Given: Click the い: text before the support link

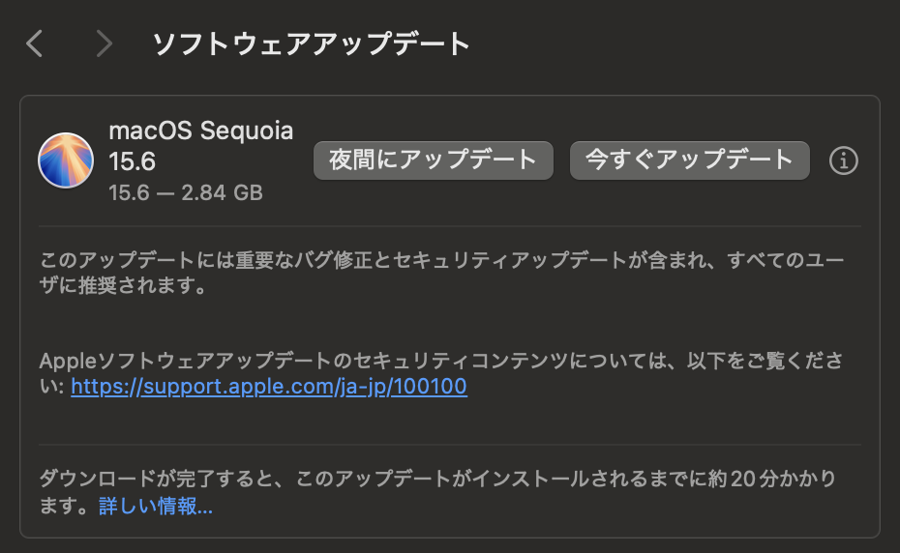Looking at the screenshot, I should (x=51, y=387).
